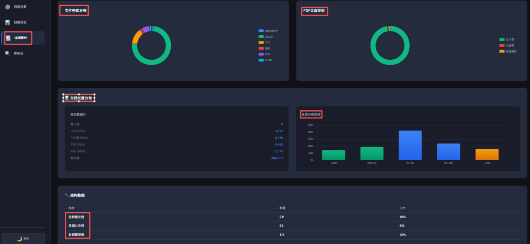Click the 中位数 (P50) value 3,370
This screenshot has height=244, width=530.
click(x=279, y=138)
